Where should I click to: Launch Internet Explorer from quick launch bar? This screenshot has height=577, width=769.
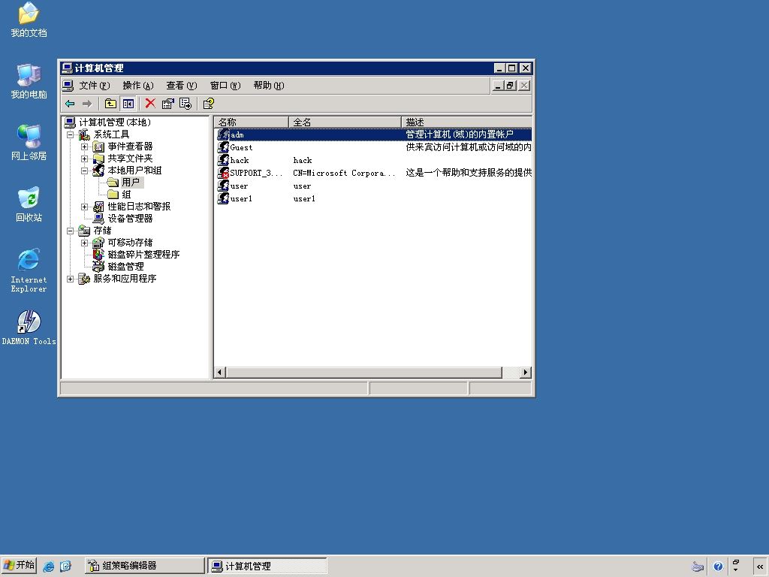(x=49, y=566)
